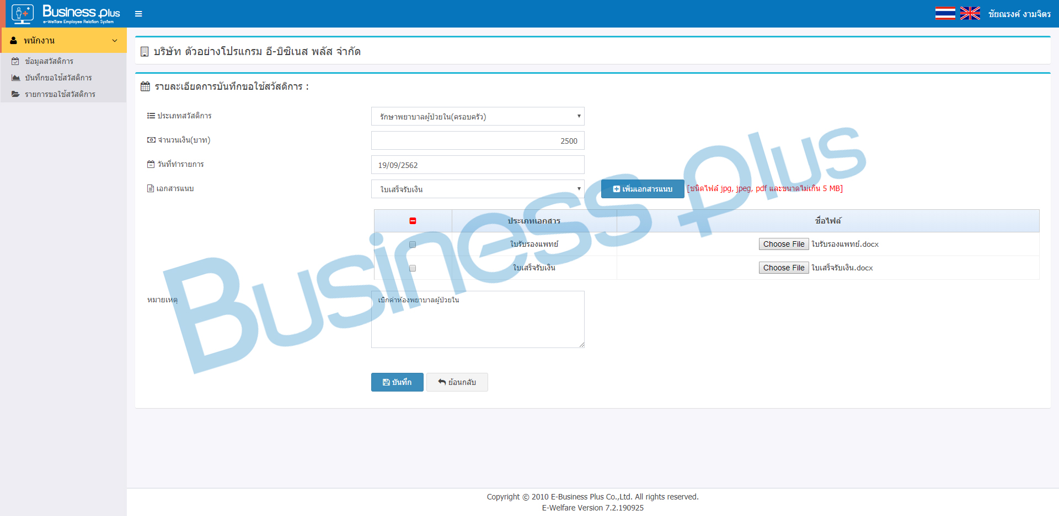Screen dimensions: 1059x516
Task: Click the ใบเสร็จรับเงิน.docx file name
Action: coord(842,268)
